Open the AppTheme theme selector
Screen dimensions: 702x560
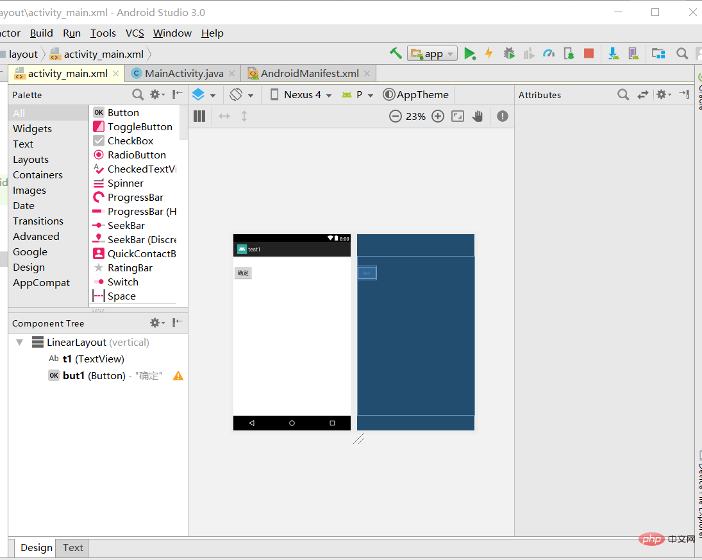pos(415,94)
